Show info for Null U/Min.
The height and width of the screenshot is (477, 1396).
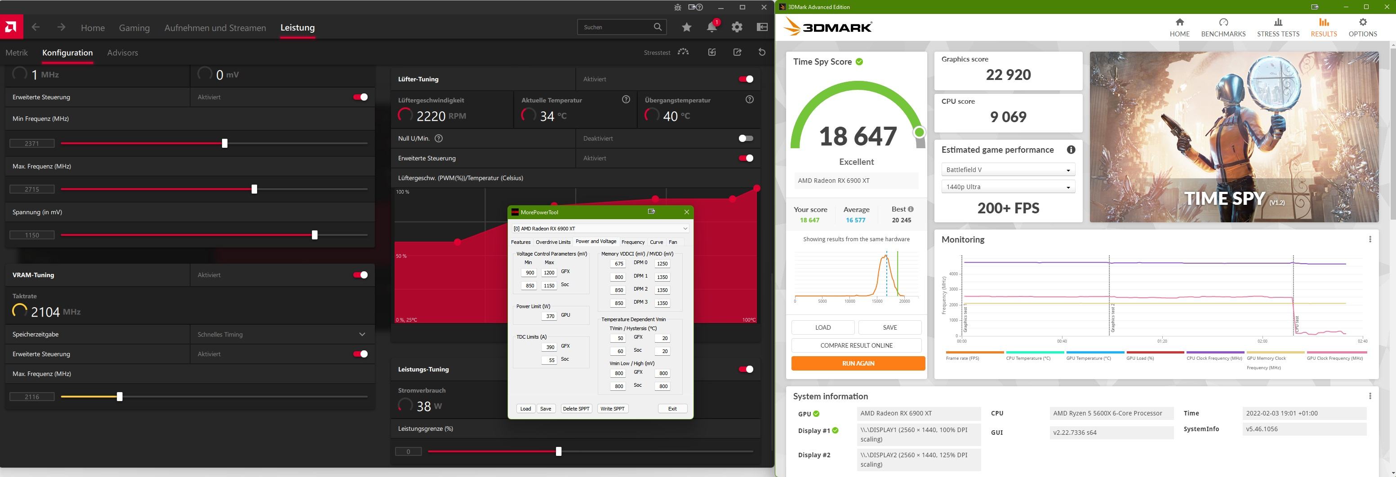[439, 139]
